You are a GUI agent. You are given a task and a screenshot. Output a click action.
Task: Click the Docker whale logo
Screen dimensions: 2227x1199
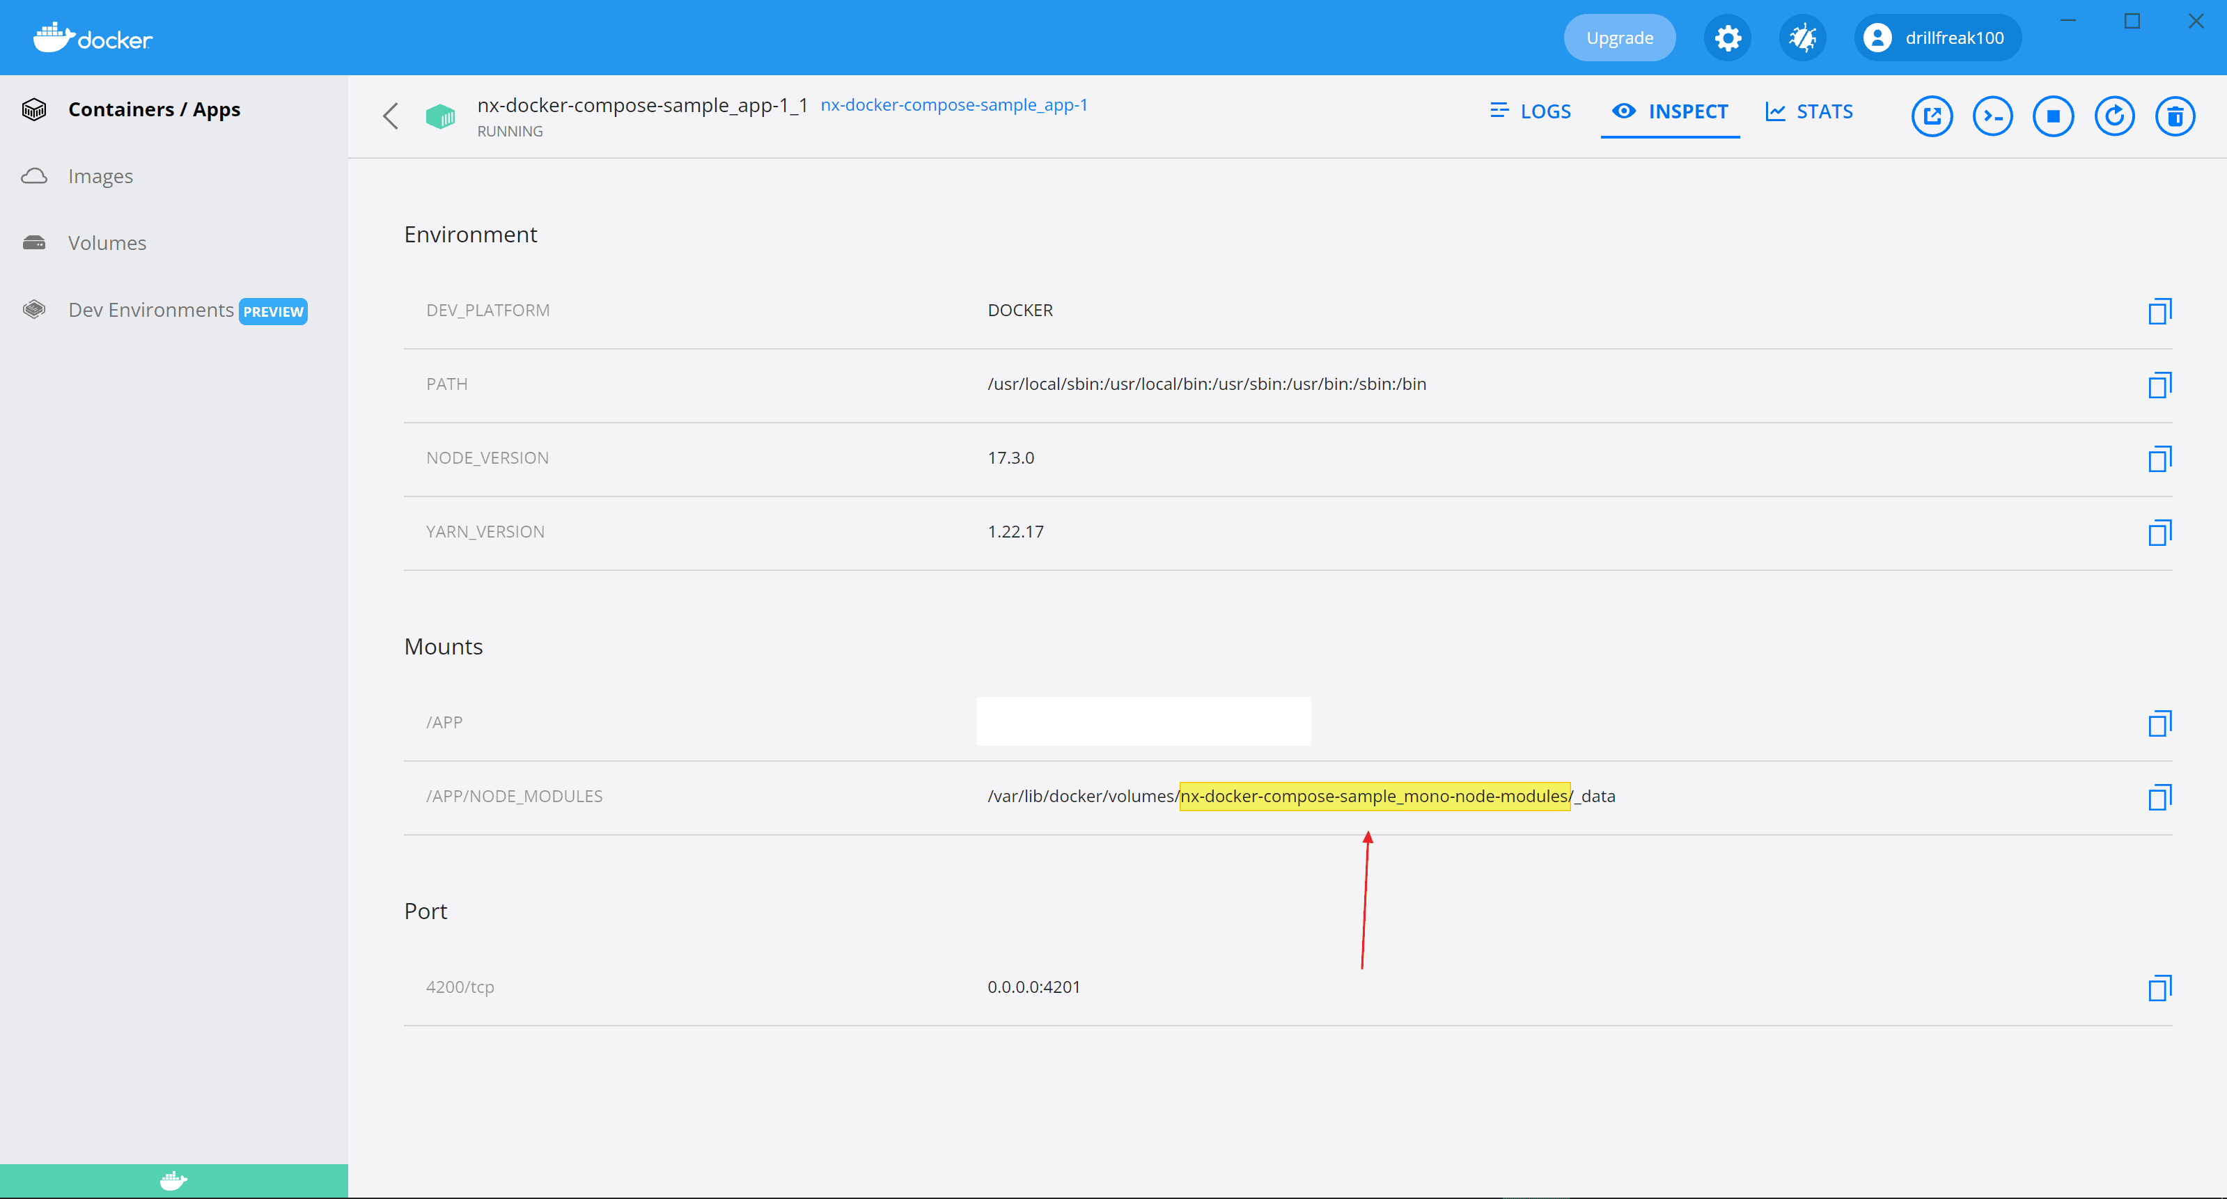93,38
